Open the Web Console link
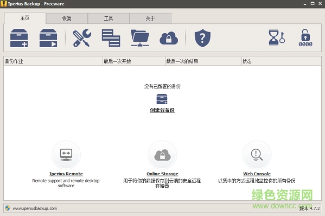325x216 pixels. pyautogui.click(x=257, y=174)
